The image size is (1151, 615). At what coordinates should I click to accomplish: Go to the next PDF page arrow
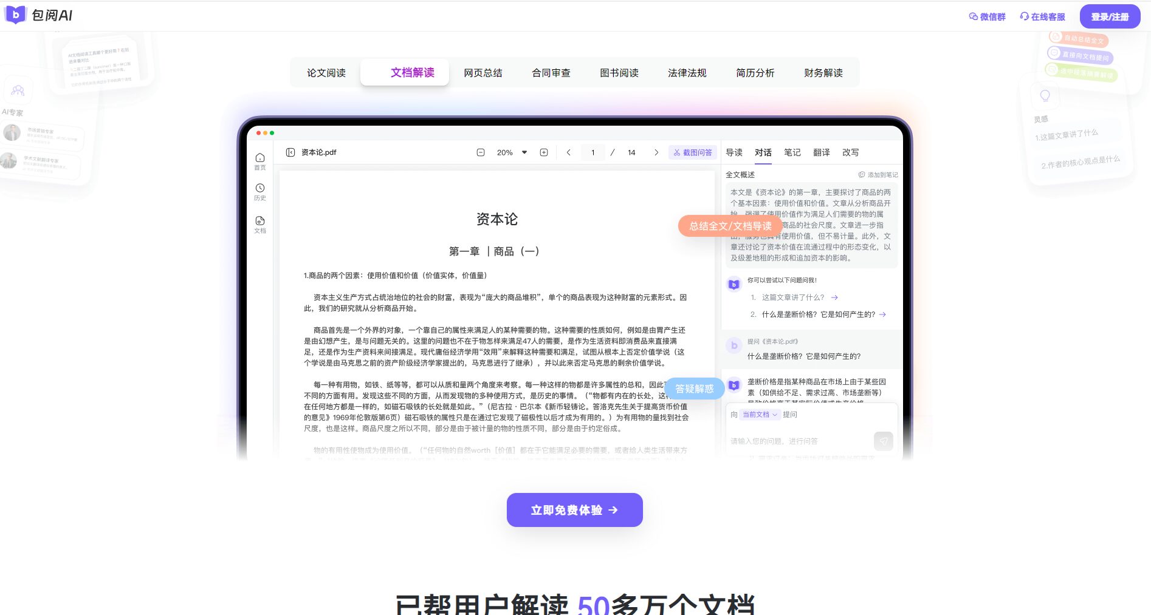[x=656, y=152]
